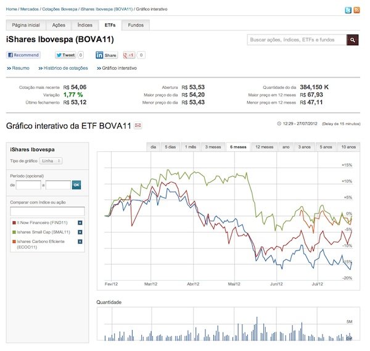Click the It Now Financeiro (FIND11) label

pyautogui.click(x=42, y=223)
